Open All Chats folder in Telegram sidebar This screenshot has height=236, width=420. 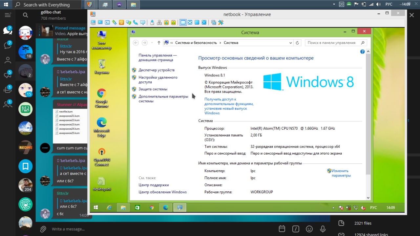(8, 31)
